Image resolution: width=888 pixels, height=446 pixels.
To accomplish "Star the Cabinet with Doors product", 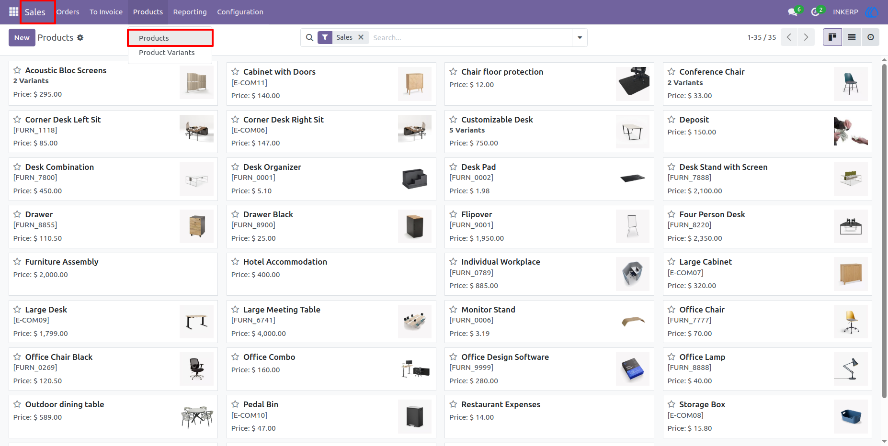I will click(235, 71).
